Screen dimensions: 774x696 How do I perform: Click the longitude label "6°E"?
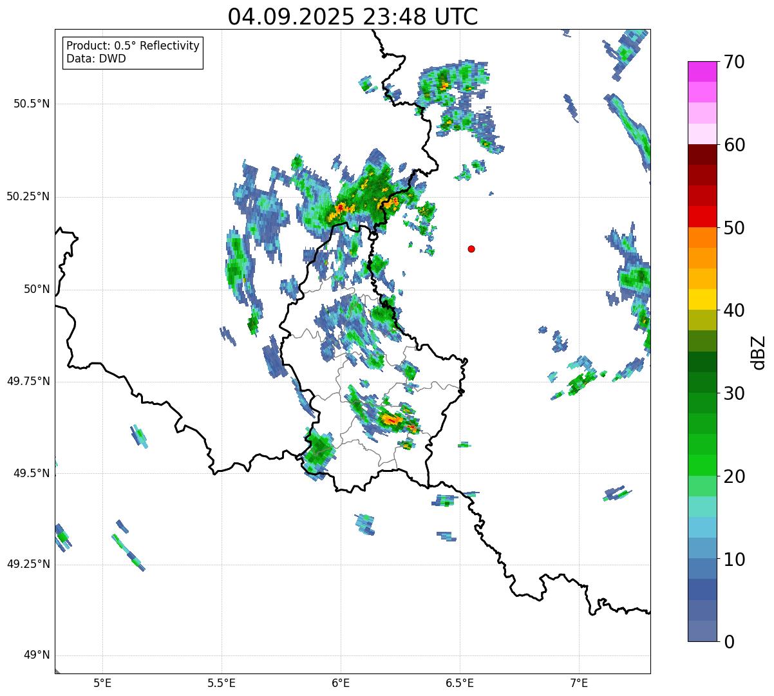[x=341, y=683]
